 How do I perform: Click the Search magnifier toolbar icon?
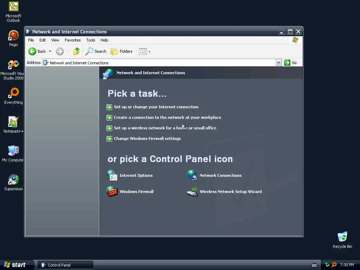(89, 51)
